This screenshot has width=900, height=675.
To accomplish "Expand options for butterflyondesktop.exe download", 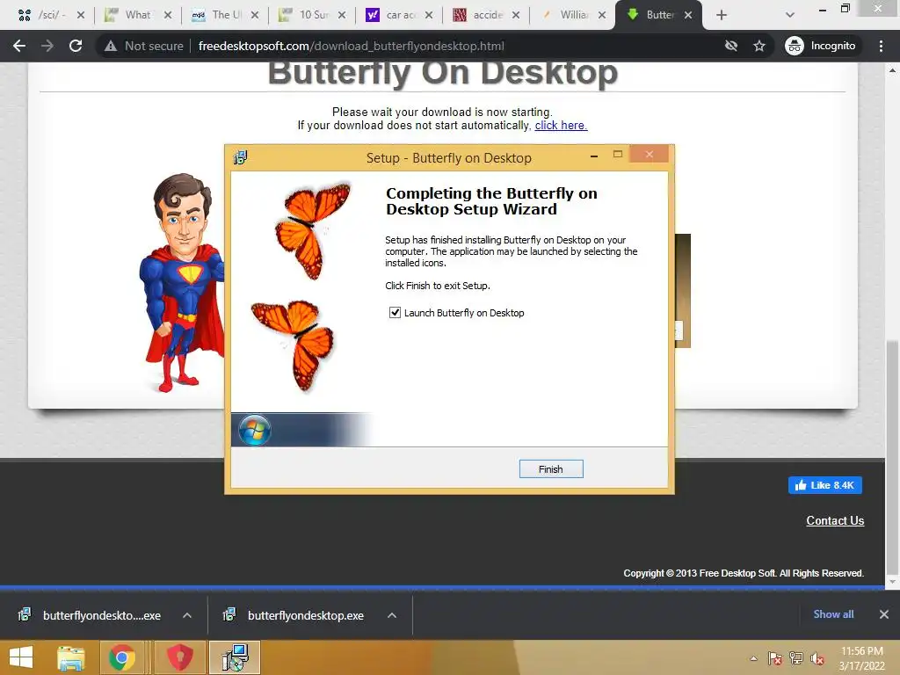I will click(x=392, y=615).
